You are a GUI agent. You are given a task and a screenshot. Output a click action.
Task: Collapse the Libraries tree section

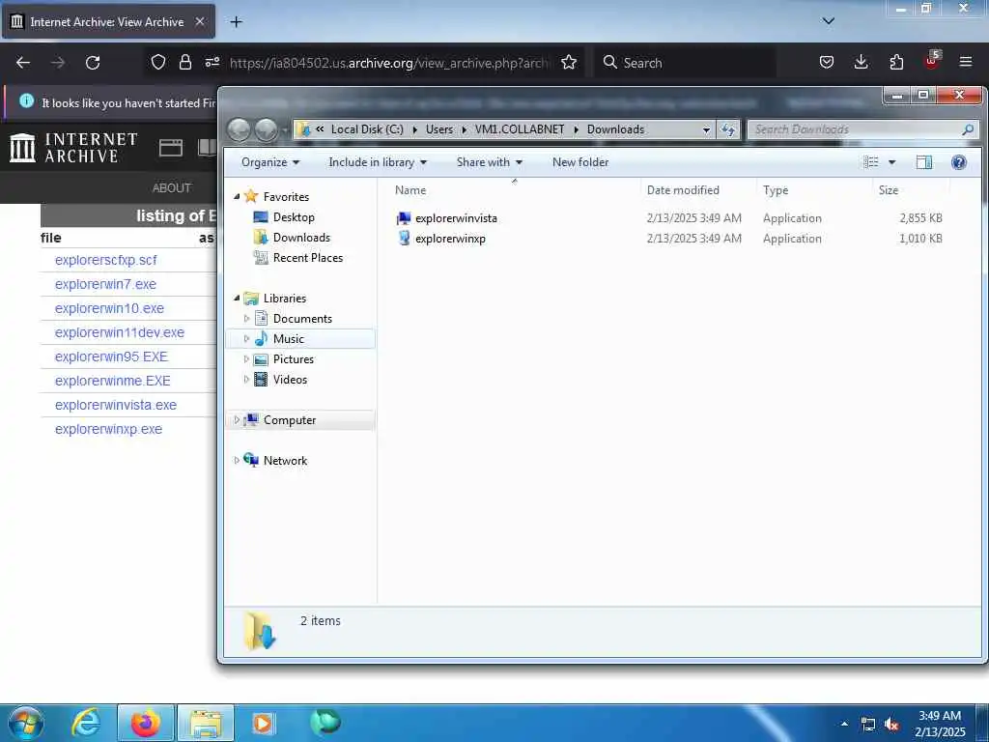click(238, 298)
